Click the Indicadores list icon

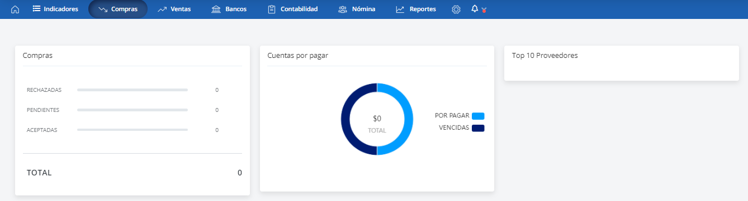[x=36, y=9]
